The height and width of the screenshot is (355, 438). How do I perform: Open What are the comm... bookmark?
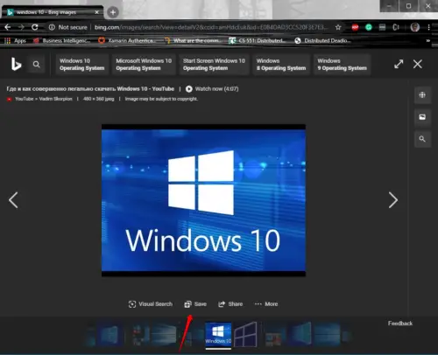coord(193,41)
